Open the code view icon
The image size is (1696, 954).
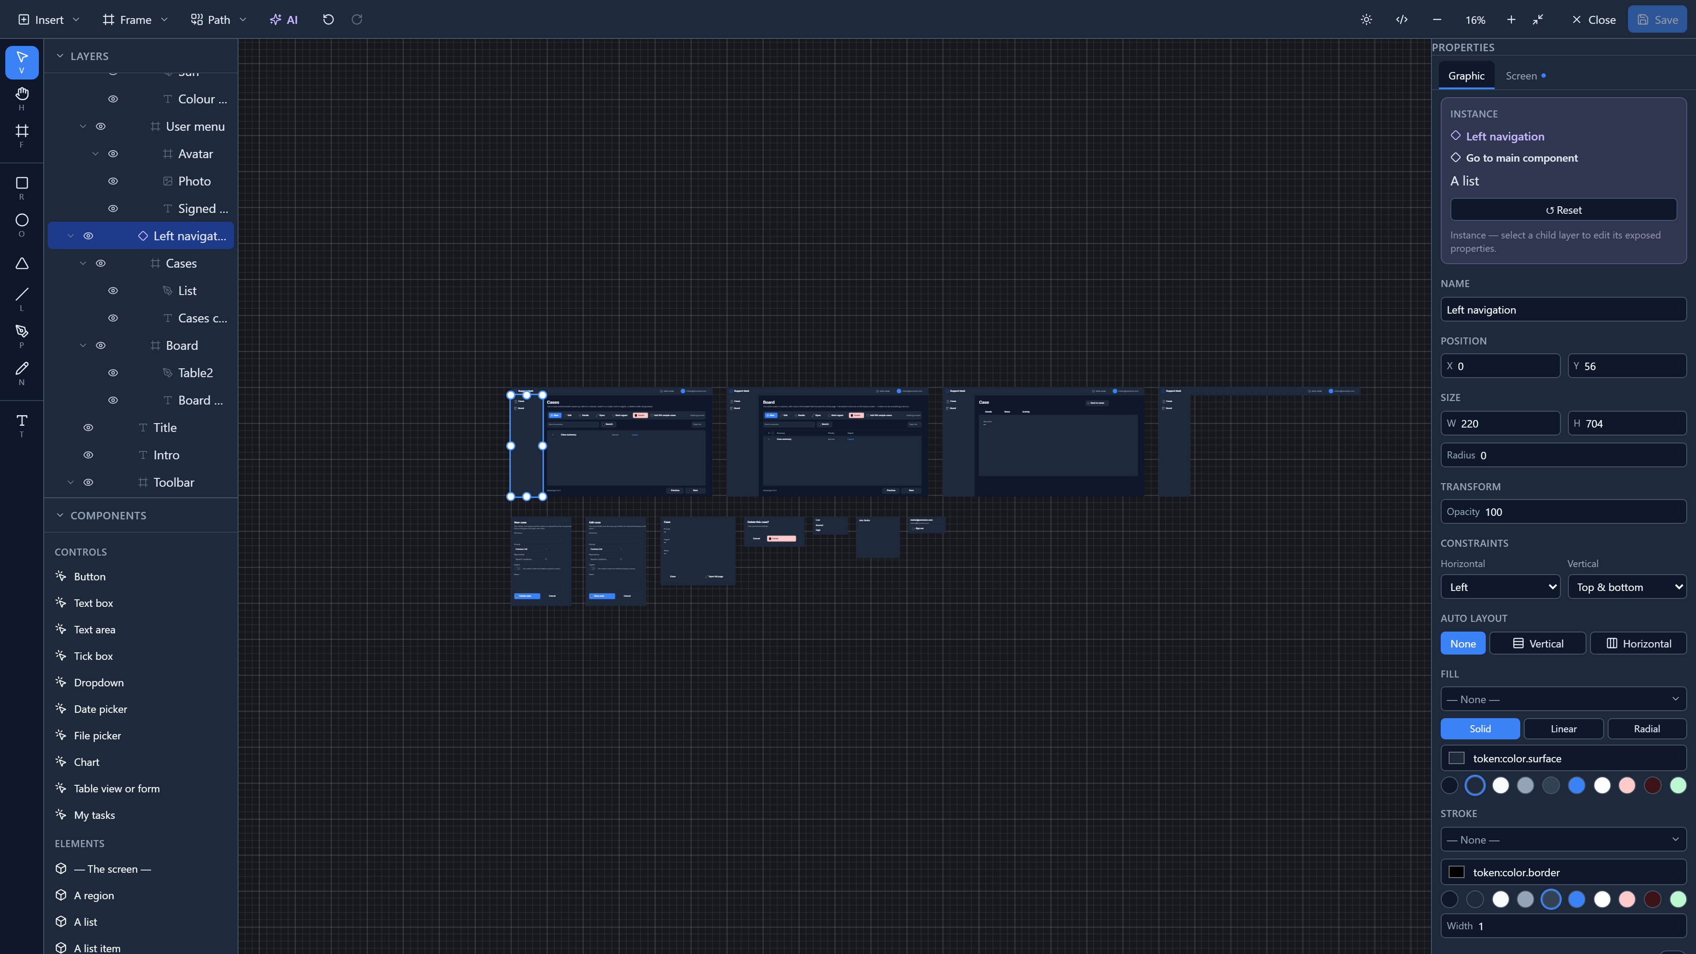tap(1402, 20)
